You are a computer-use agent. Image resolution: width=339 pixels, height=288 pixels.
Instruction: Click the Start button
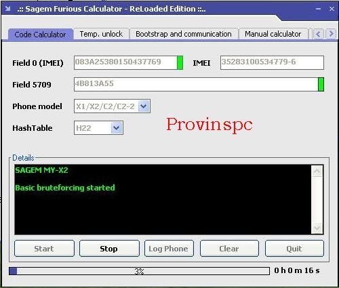44,249
